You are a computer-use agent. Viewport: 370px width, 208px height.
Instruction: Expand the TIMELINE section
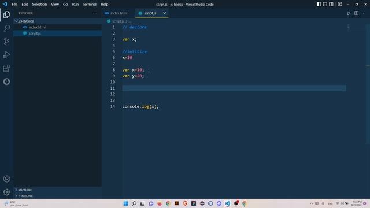coord(57,196)
